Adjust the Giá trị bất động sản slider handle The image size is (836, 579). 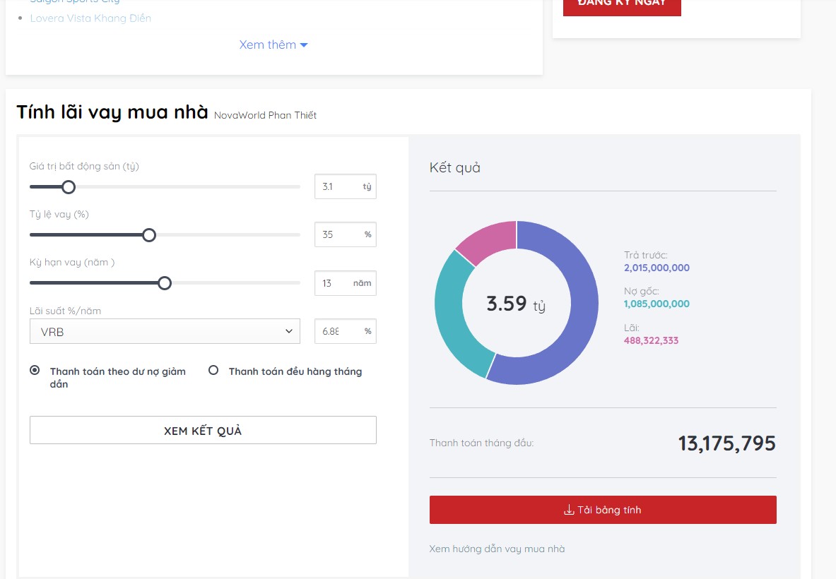click(x=68, y=186)
